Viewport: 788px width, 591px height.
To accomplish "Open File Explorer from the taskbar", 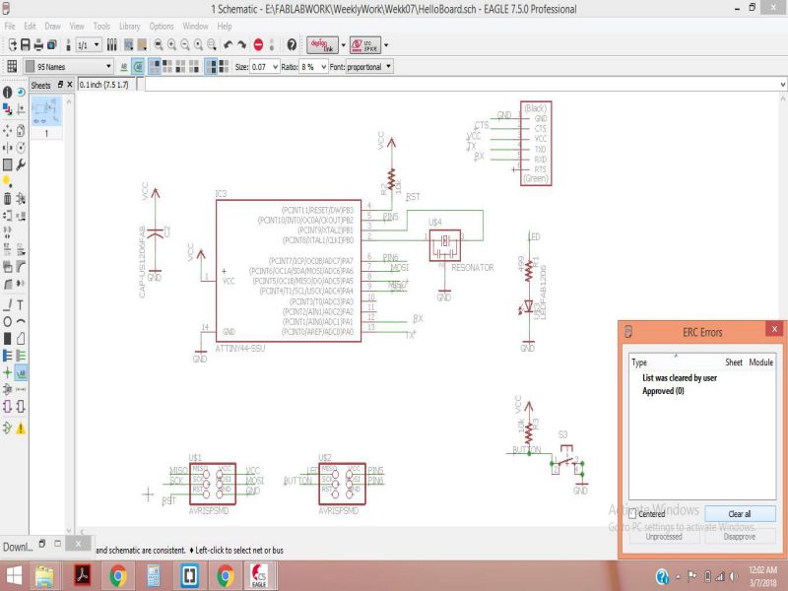I will pyautogui.click(x=45, y=576).
